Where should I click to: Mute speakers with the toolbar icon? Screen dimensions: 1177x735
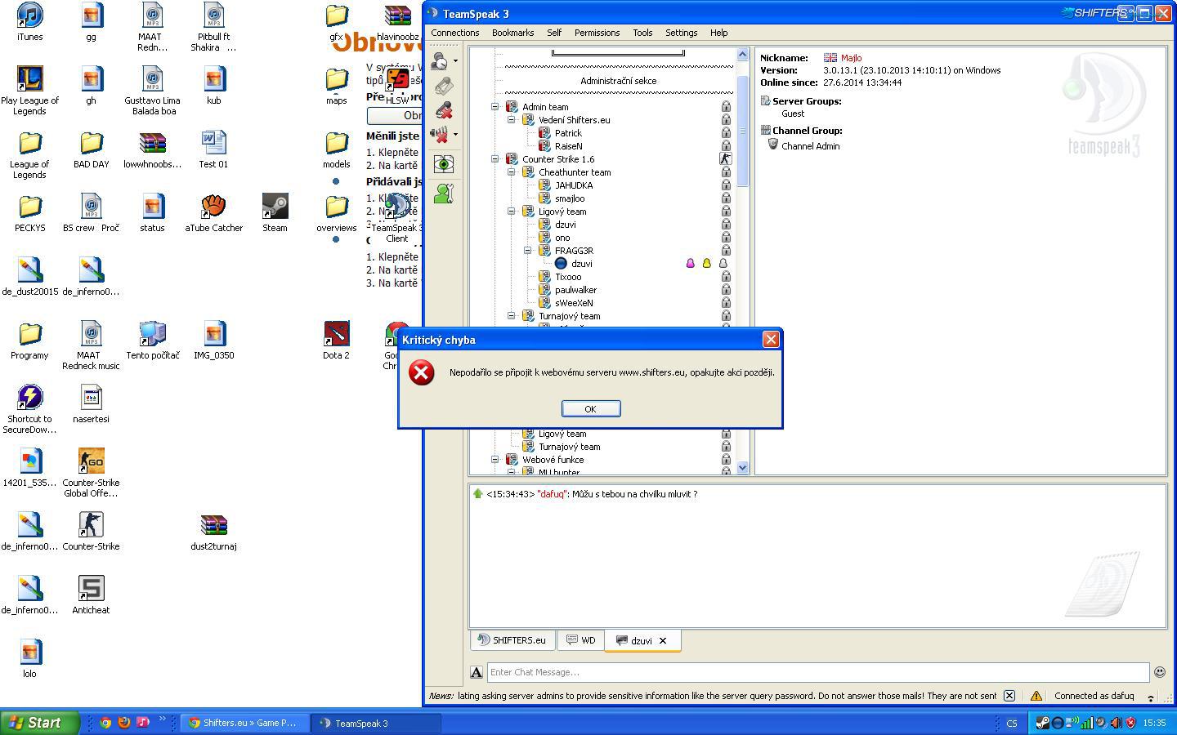click(441, 135)
